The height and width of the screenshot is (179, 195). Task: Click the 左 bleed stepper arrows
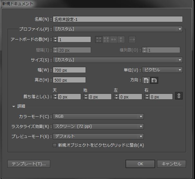click(x=116, y=97)
